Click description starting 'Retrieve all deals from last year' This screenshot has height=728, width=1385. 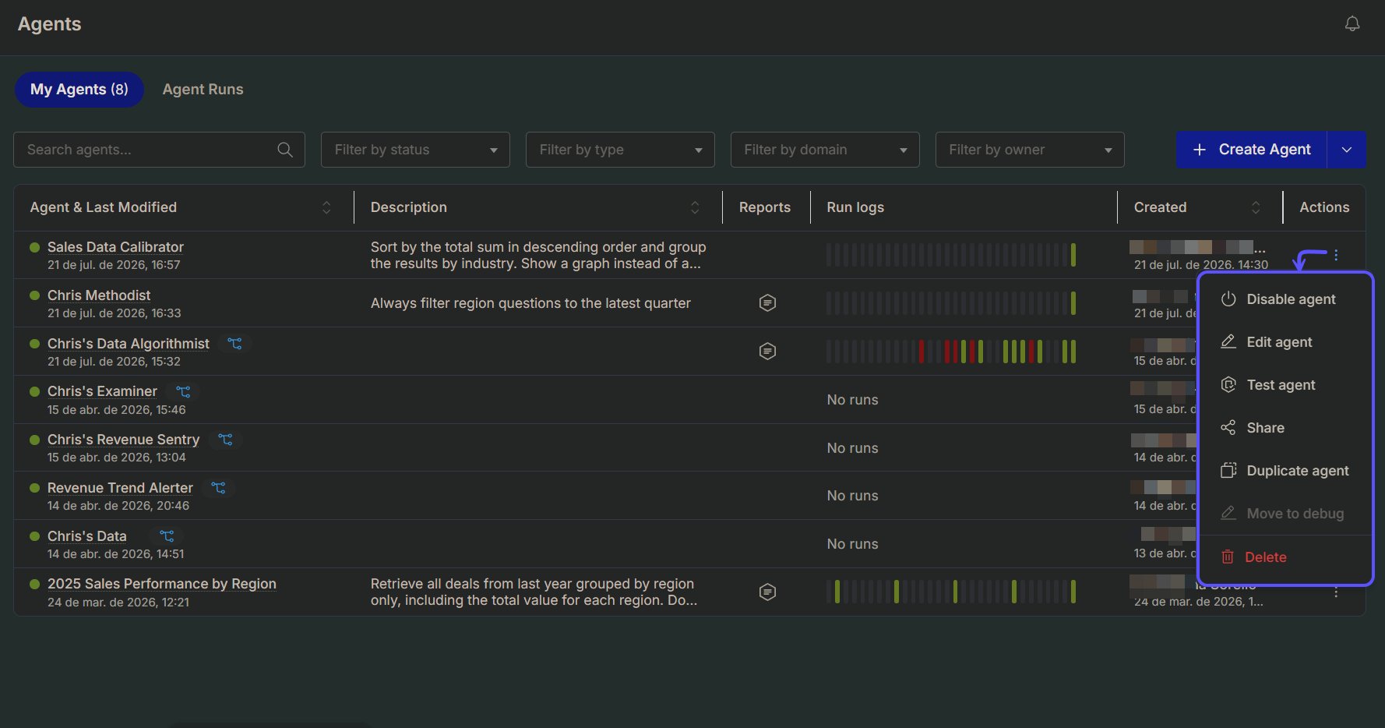534,592
